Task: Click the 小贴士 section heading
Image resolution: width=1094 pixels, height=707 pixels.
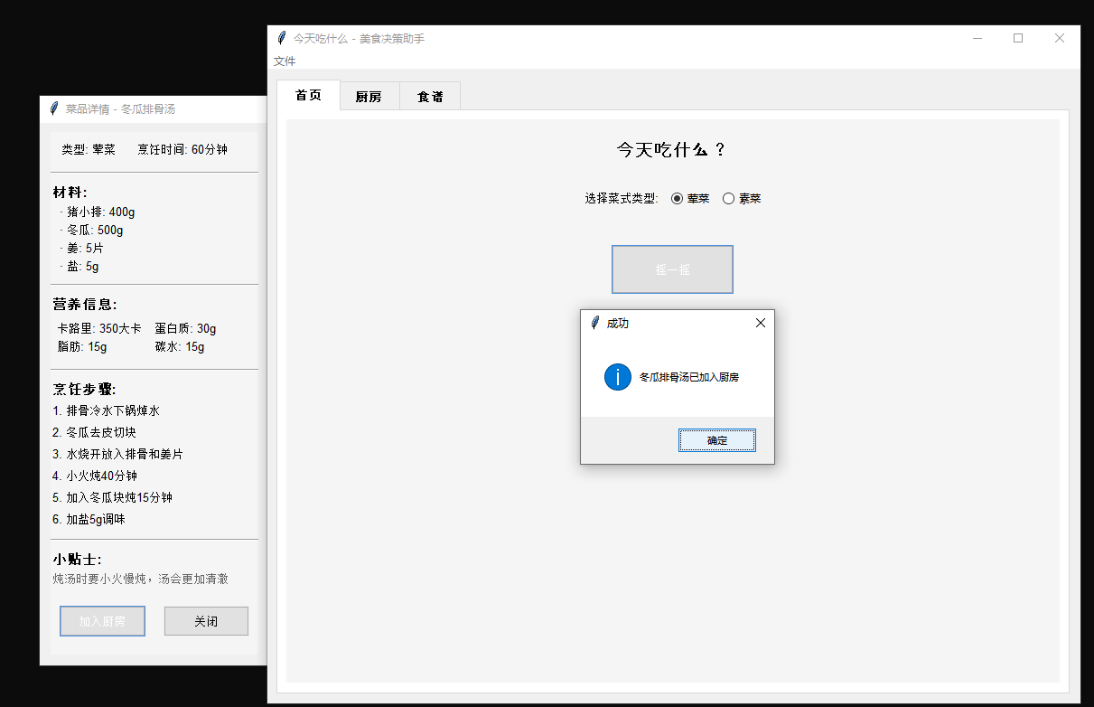Action: click(x=77, y=560)
